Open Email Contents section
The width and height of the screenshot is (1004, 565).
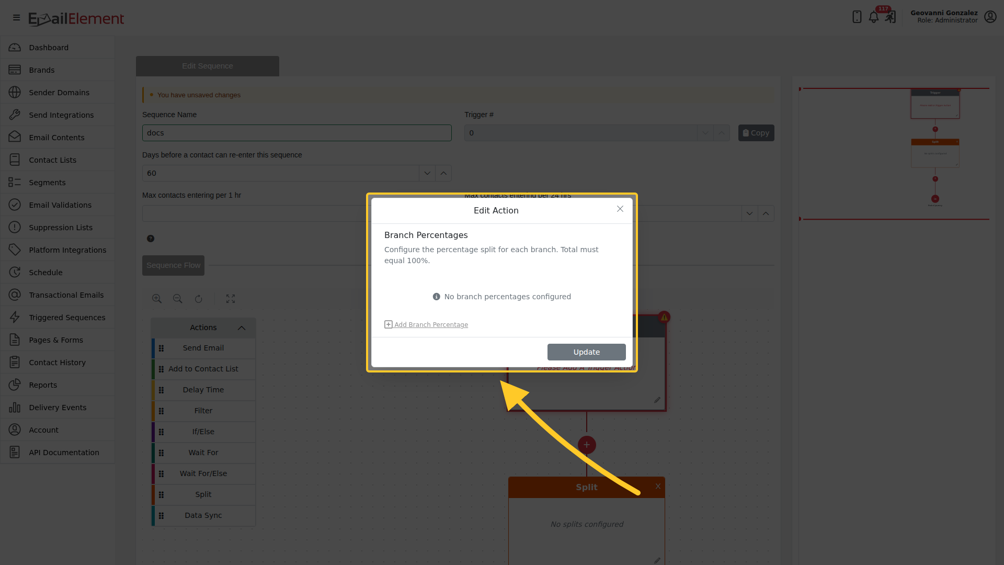[x=58, y=138]
